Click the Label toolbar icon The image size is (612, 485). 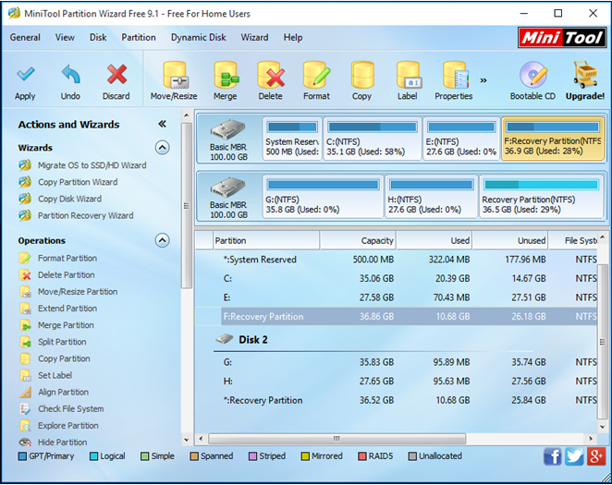(408, 75)
